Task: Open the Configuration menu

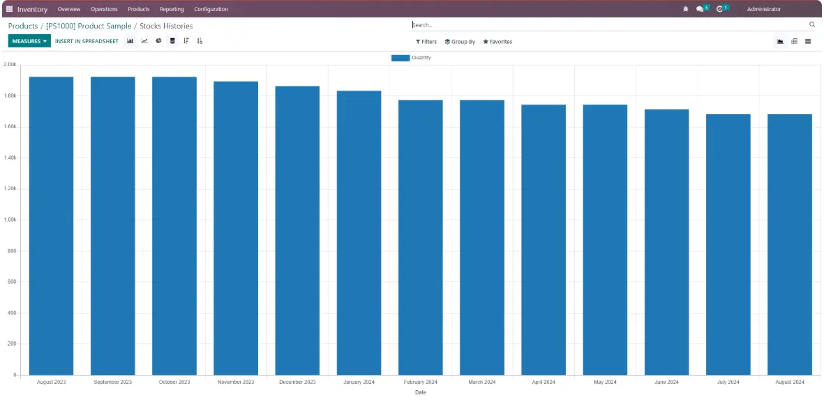Action: click(211, 9)
